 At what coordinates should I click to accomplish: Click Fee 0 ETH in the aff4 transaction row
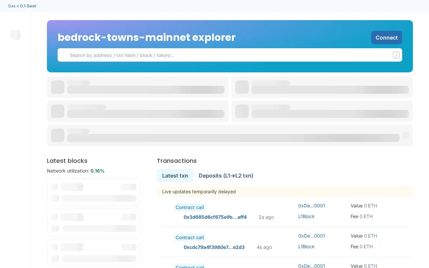(362, 216)
